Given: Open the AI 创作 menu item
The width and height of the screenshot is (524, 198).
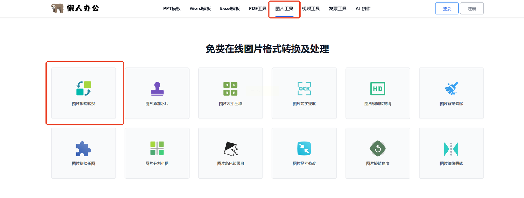Looking at the screenshot, I should coord(363,8).
